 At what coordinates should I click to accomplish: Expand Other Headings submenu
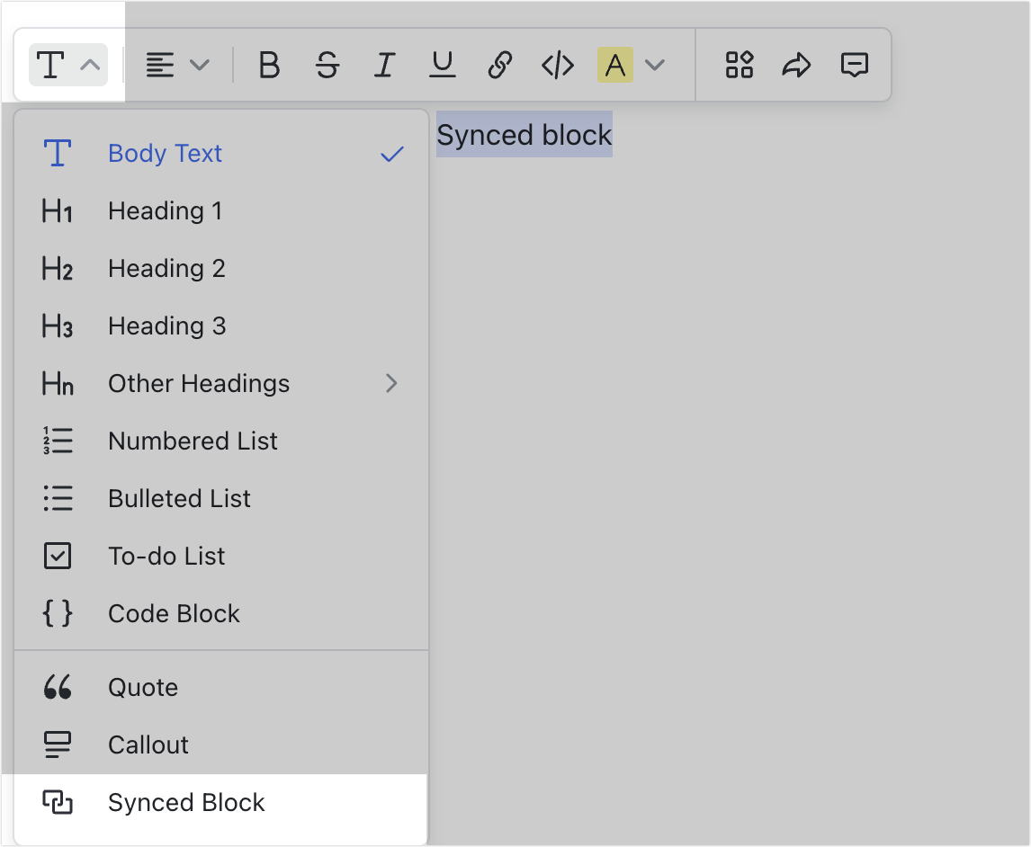(x=221, y=383)
